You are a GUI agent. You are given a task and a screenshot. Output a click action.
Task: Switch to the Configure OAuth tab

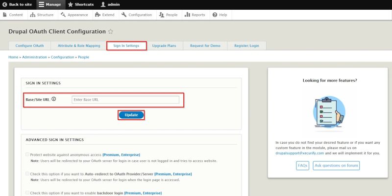pos(29,45)
